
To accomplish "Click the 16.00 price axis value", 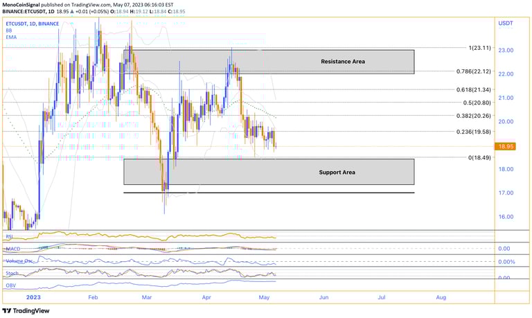I will (506, 217).
